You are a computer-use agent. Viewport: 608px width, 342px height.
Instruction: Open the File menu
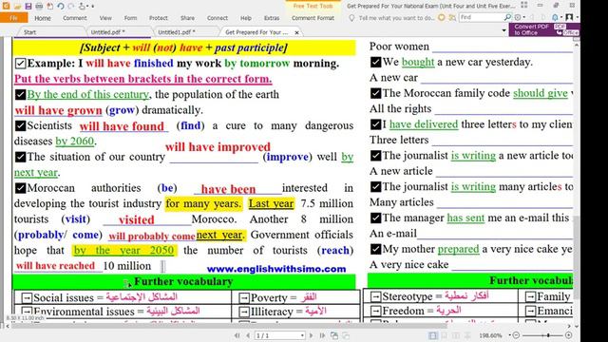[13, 18]
